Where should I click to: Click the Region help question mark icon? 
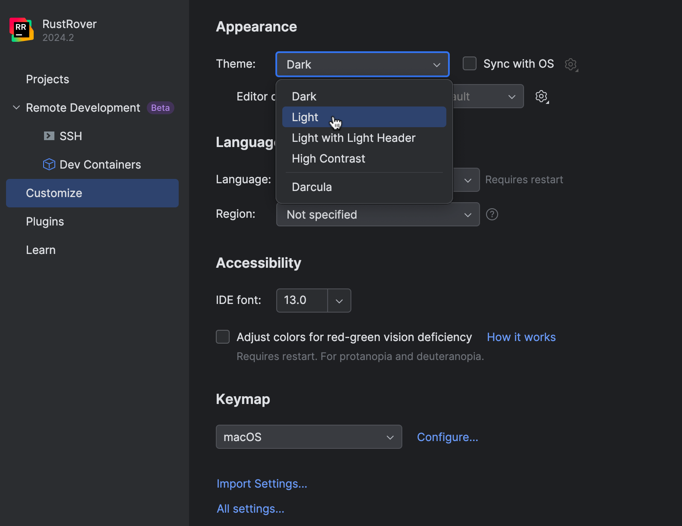tap(492, 214)
